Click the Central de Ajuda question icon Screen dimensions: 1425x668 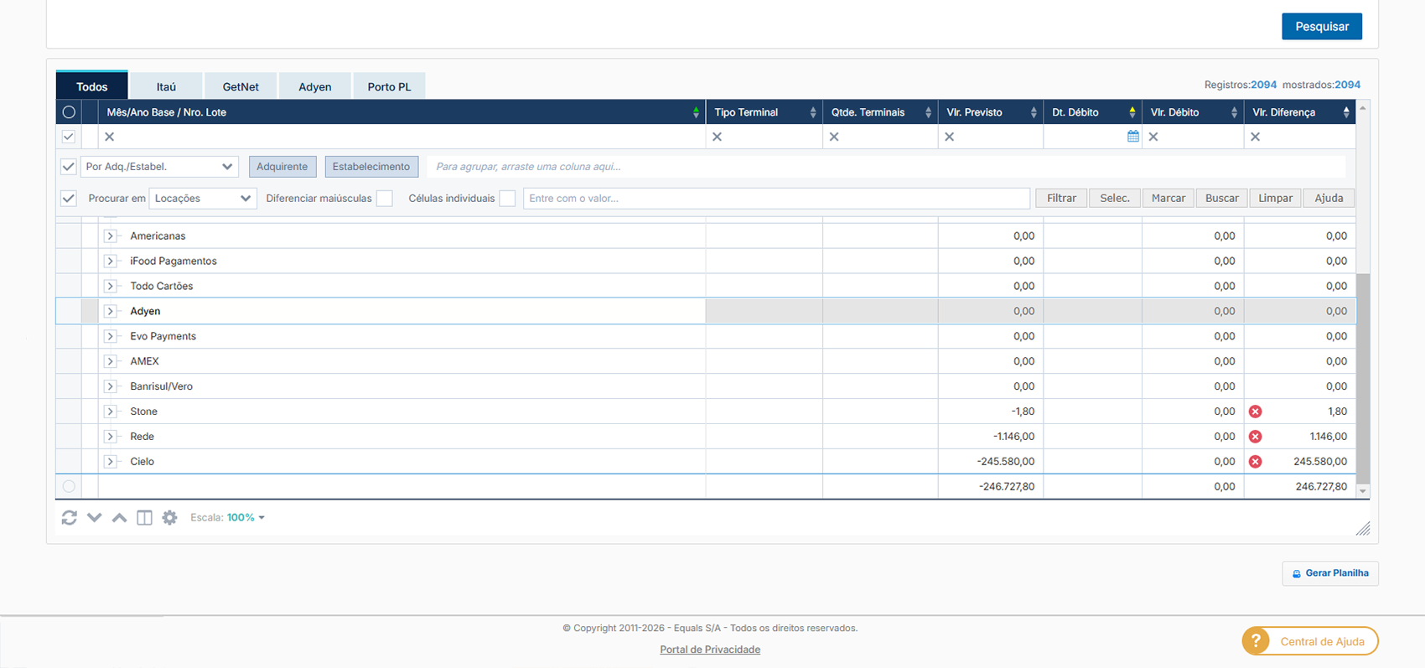1256,641
